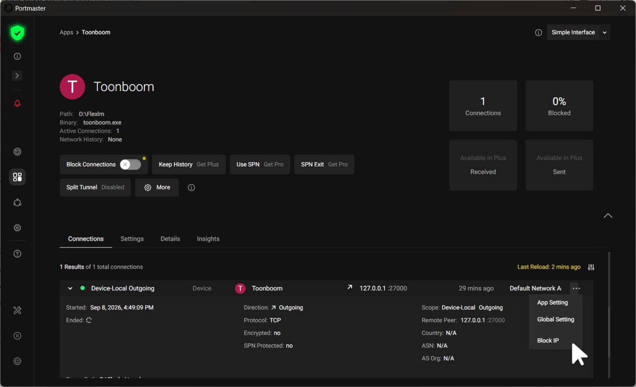Click the Simple Interface dropdown chevron arrow
The height and width of the screenshot is (387, 636).
[x=605, y=32]
